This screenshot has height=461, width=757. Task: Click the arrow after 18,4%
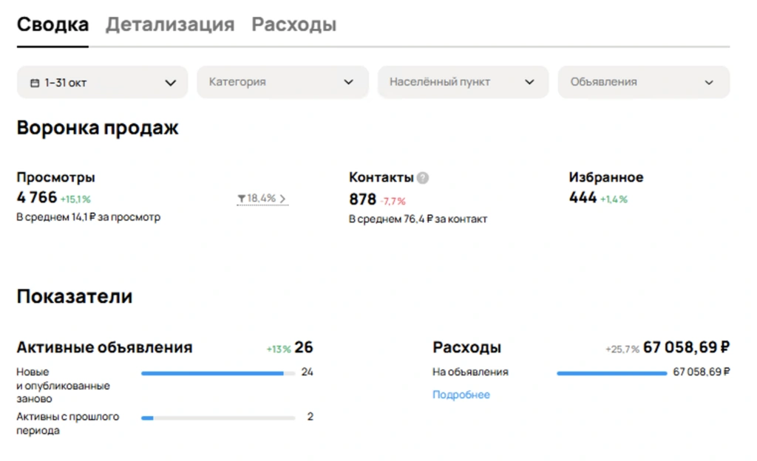tap(282, 199)
